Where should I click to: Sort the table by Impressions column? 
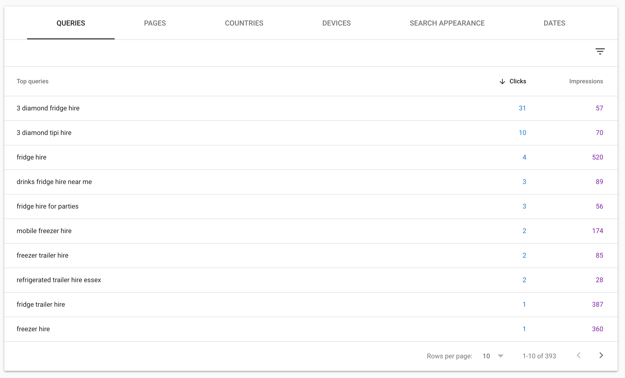(x=586, y=81)
